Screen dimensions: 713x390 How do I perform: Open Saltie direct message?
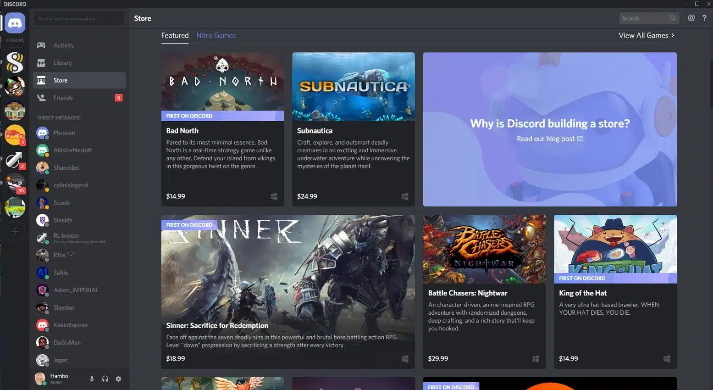pyautogui.click(x=79, y=273)
